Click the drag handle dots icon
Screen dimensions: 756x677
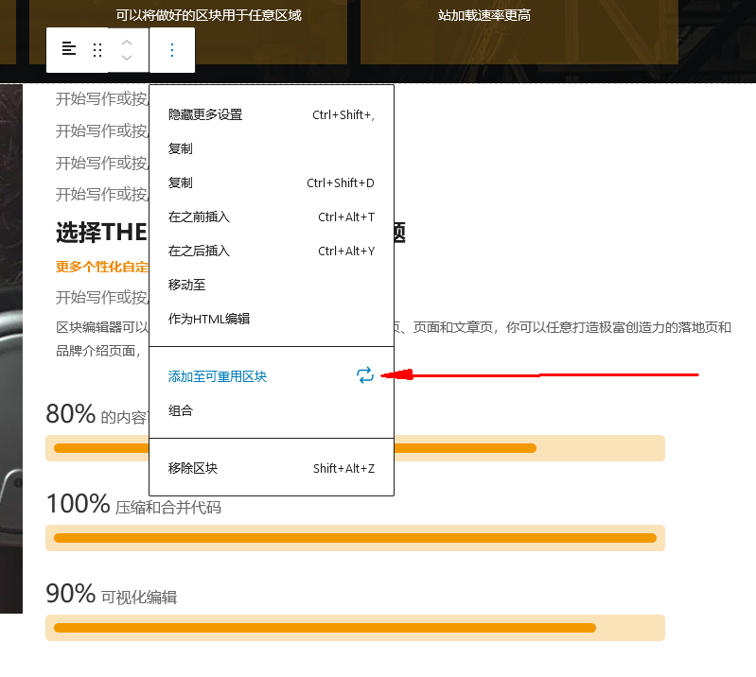97,49
